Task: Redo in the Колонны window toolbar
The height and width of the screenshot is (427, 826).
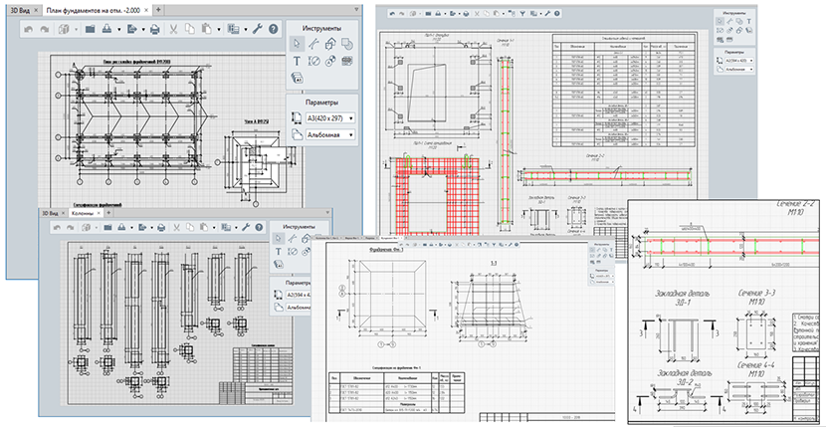Action: coord(70,227)
